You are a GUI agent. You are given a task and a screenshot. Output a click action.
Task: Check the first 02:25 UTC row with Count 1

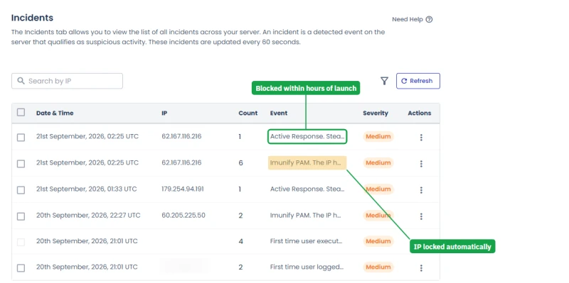21,137
